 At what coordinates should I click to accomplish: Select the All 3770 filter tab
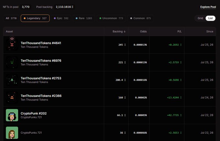pos(11,18)
